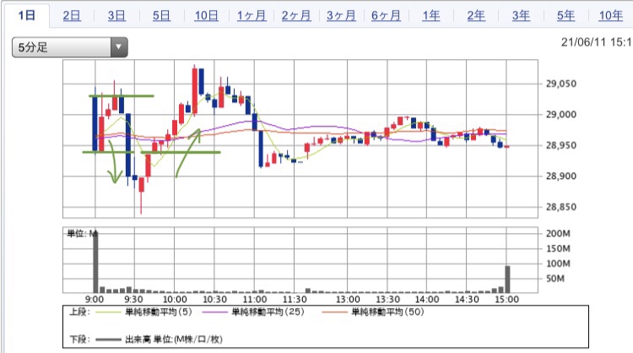Image resolution: width=633 pixels, height=353 pixels.
Task: Select the 1日 chart period tab
Action: click(27, 15)
